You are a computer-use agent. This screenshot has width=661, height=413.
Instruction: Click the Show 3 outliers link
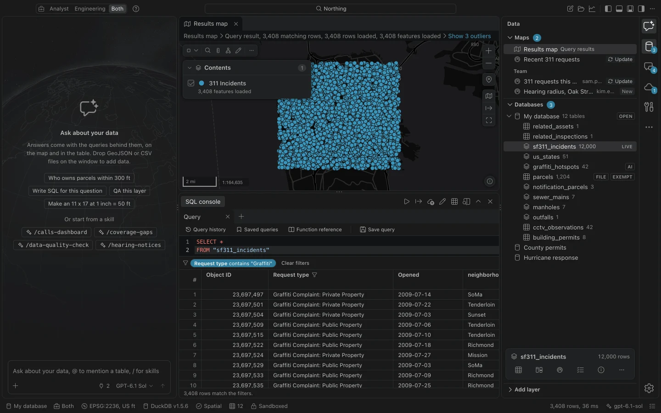click(x=470, y=36)
